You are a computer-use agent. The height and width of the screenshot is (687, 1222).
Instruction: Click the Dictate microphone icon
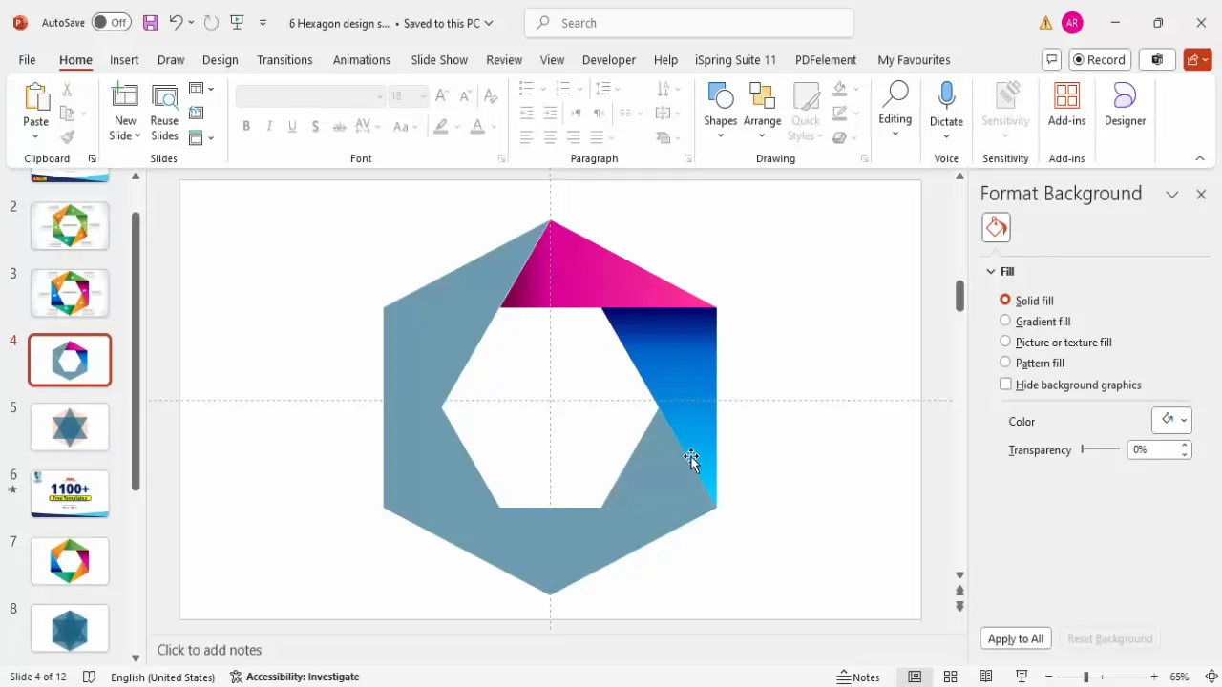[946, 95]
